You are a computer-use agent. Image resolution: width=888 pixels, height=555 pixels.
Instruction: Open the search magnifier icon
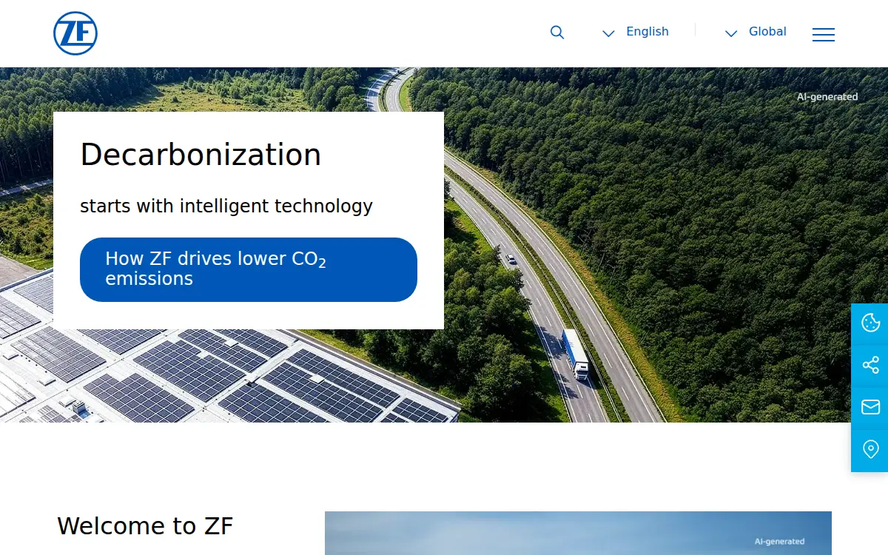click(x=557, y=33)
